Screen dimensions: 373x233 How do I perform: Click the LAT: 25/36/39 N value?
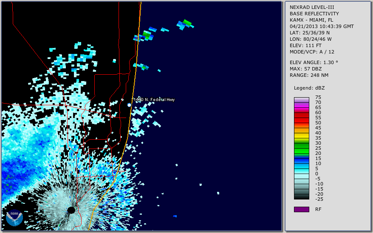click(310, 33)
